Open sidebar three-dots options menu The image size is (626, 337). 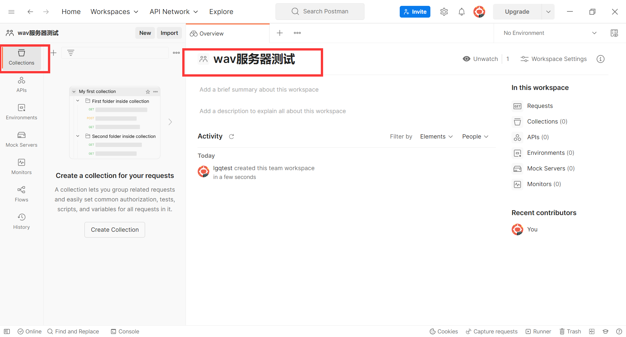[176, 52]
